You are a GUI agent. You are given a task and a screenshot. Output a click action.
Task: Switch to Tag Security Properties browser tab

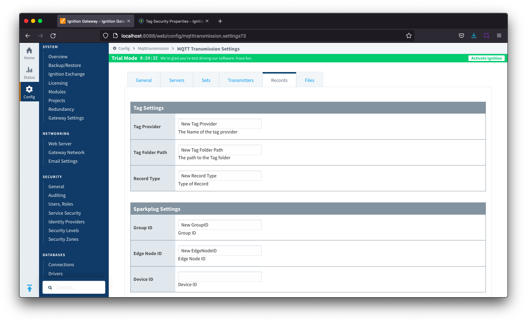tap(174, 21)
